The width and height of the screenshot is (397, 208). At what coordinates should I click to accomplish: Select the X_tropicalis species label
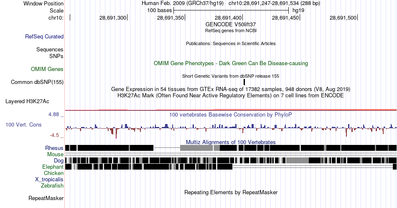tap(49, 179)
